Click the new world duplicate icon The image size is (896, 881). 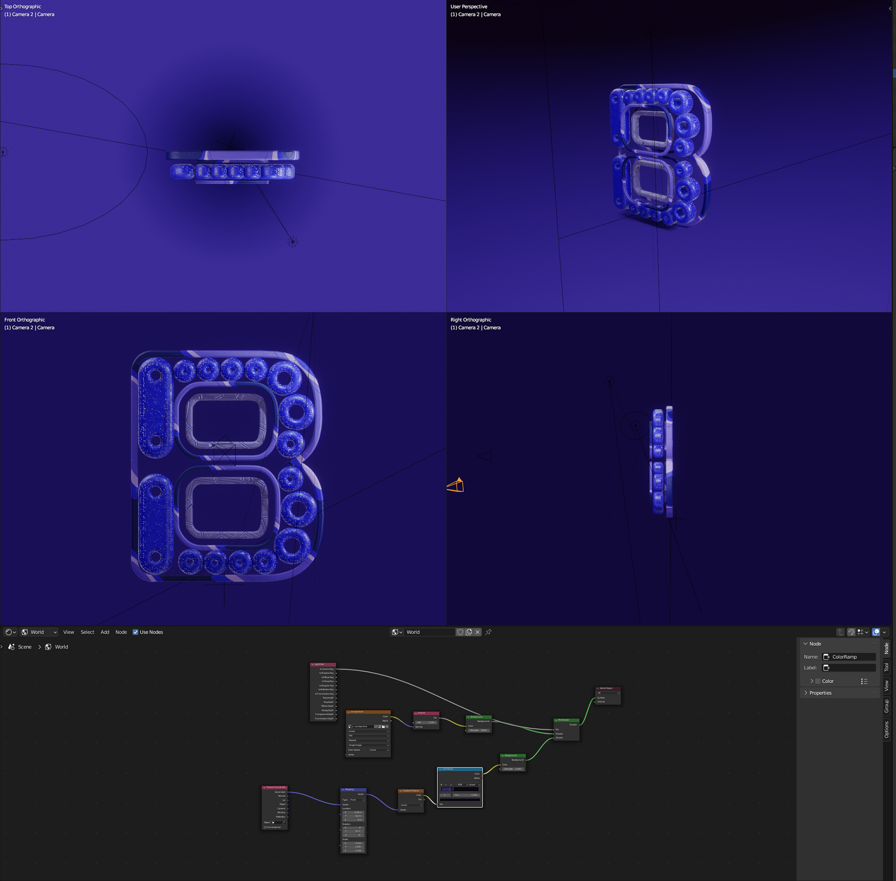pos(469,632)
